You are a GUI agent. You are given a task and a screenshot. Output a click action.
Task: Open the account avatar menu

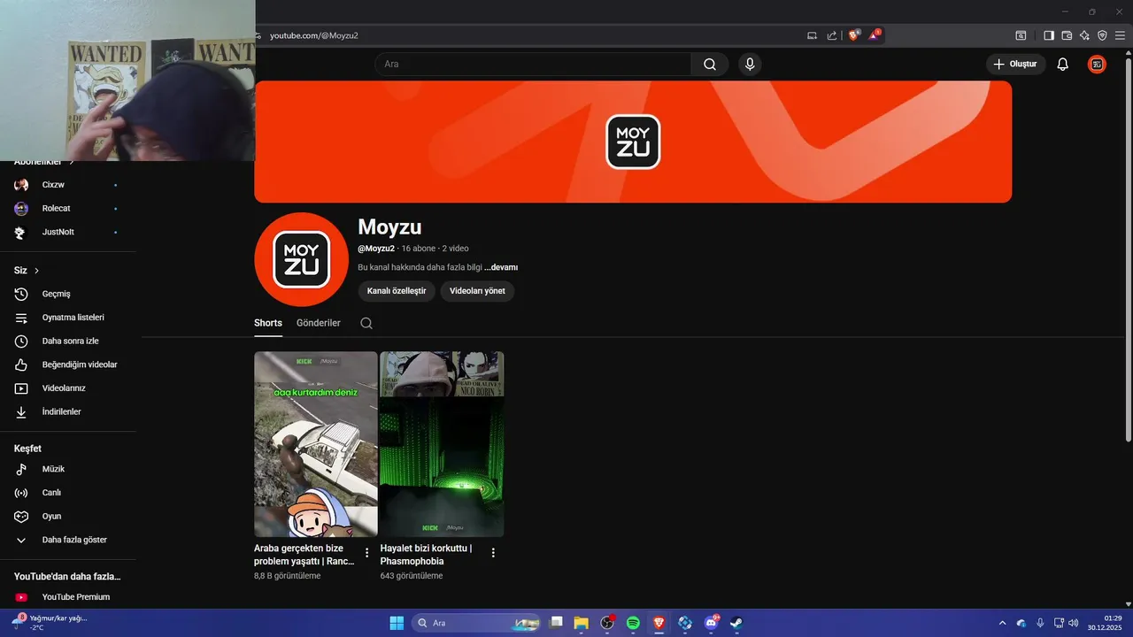click(x=1097, y=65)
